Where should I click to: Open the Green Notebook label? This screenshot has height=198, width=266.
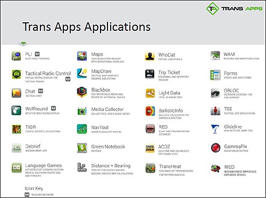click(x=108, y=147)
